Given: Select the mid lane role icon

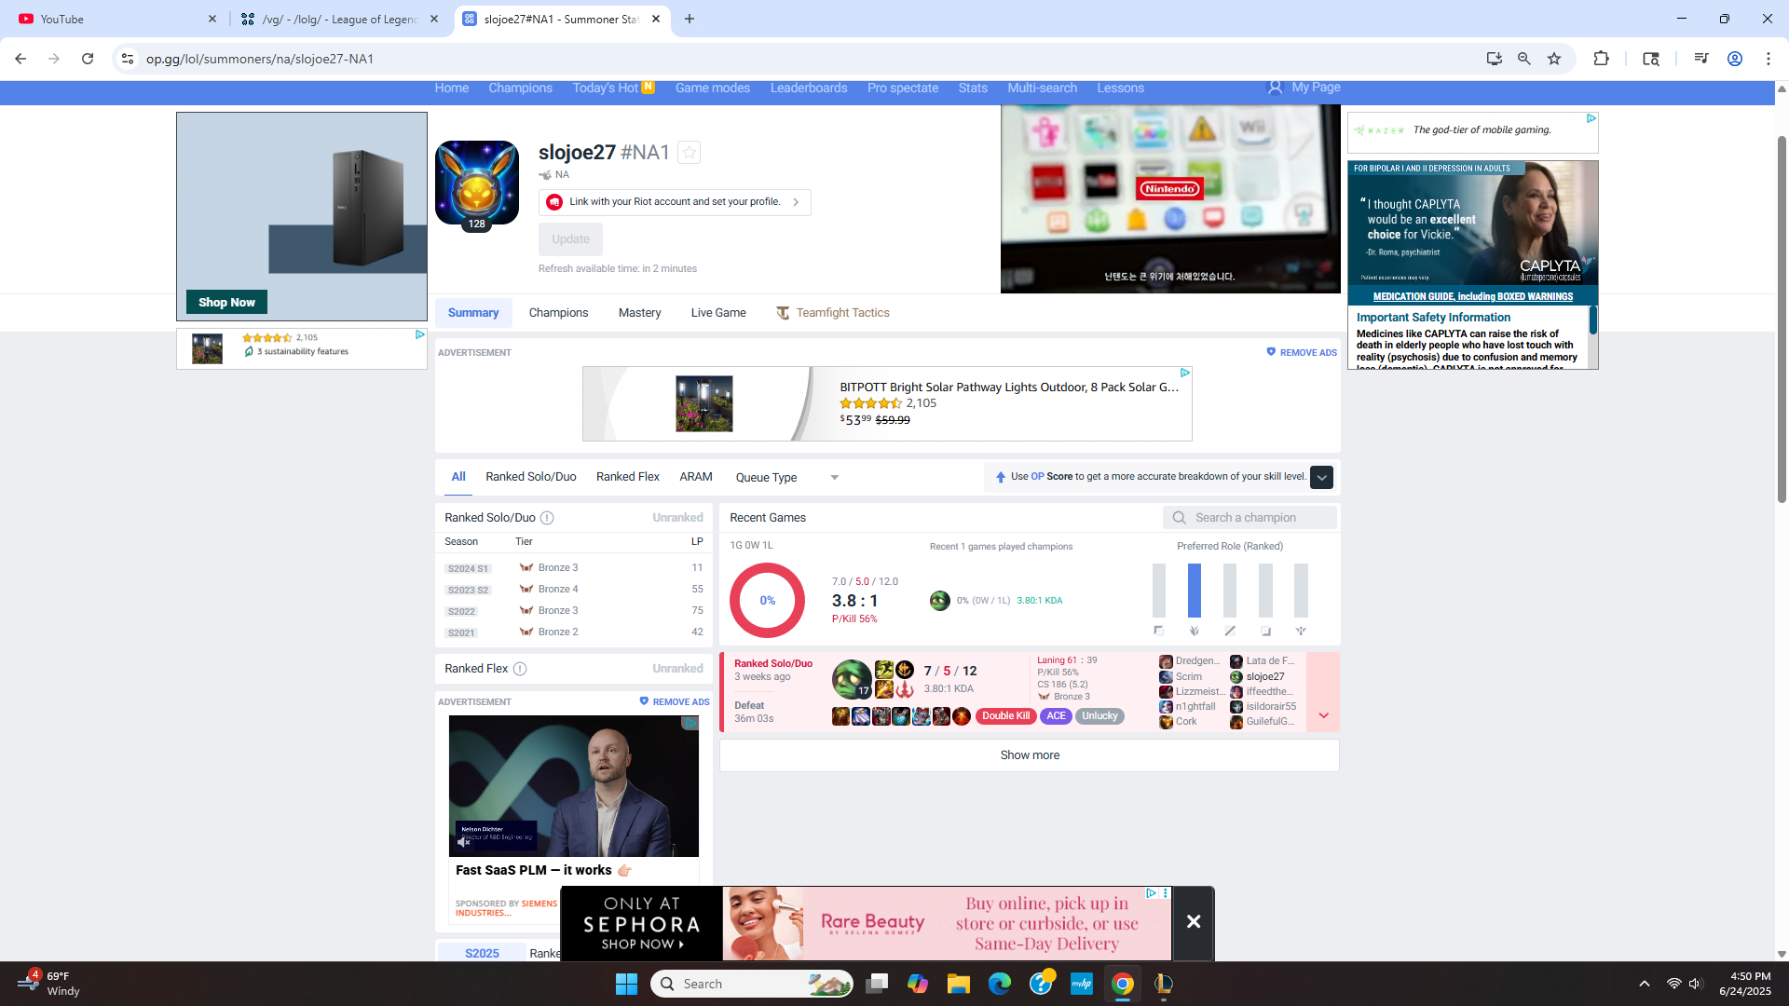Looking at the screenshot, I should point(1230,631).
